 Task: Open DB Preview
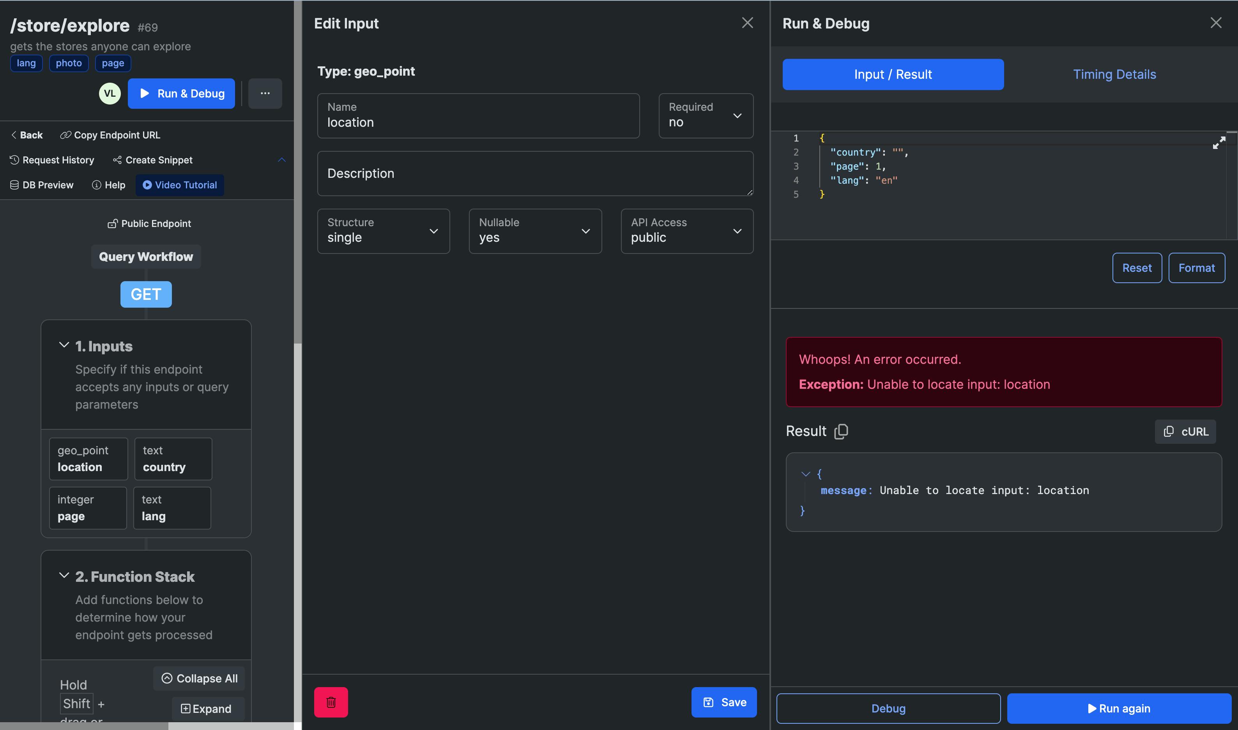tap(42, 185)
